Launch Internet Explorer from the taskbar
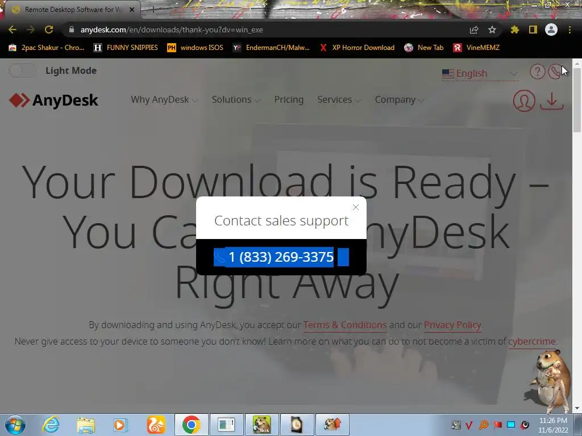The height and width of the screenshot is (436, 582). (51, 425)
